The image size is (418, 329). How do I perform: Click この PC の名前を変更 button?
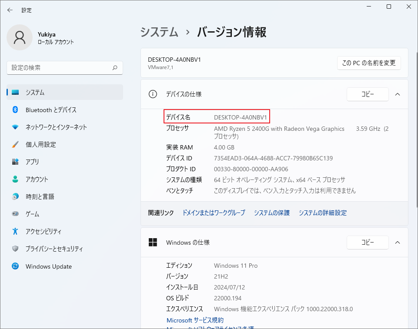coord(369,63)
